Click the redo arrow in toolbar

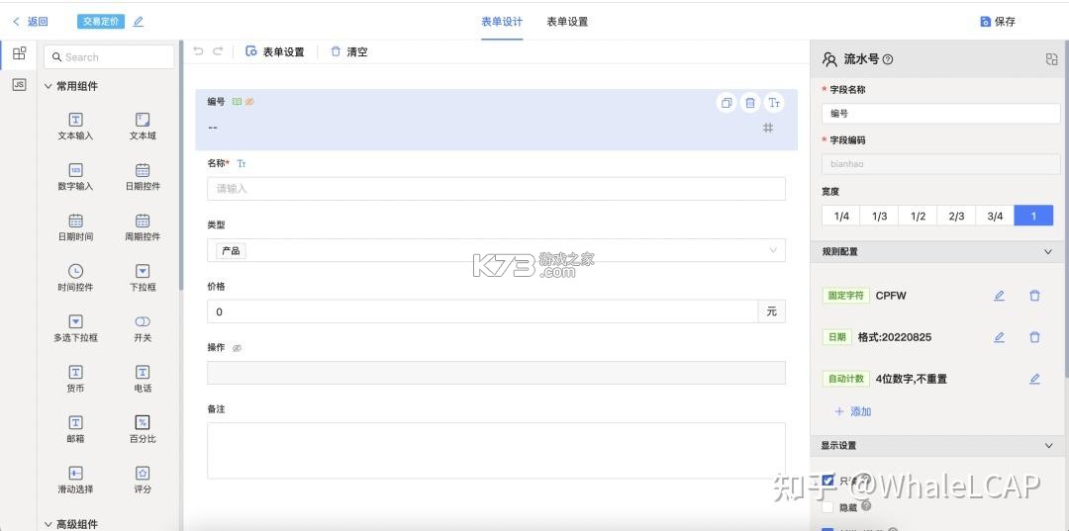tap(218, 51)
